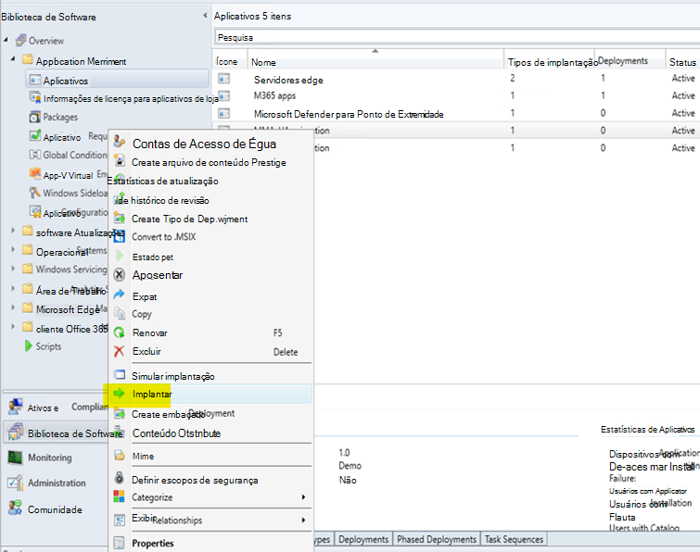
Task: Expand the cliente Office 365 folder
Action: tap(13, 326)
